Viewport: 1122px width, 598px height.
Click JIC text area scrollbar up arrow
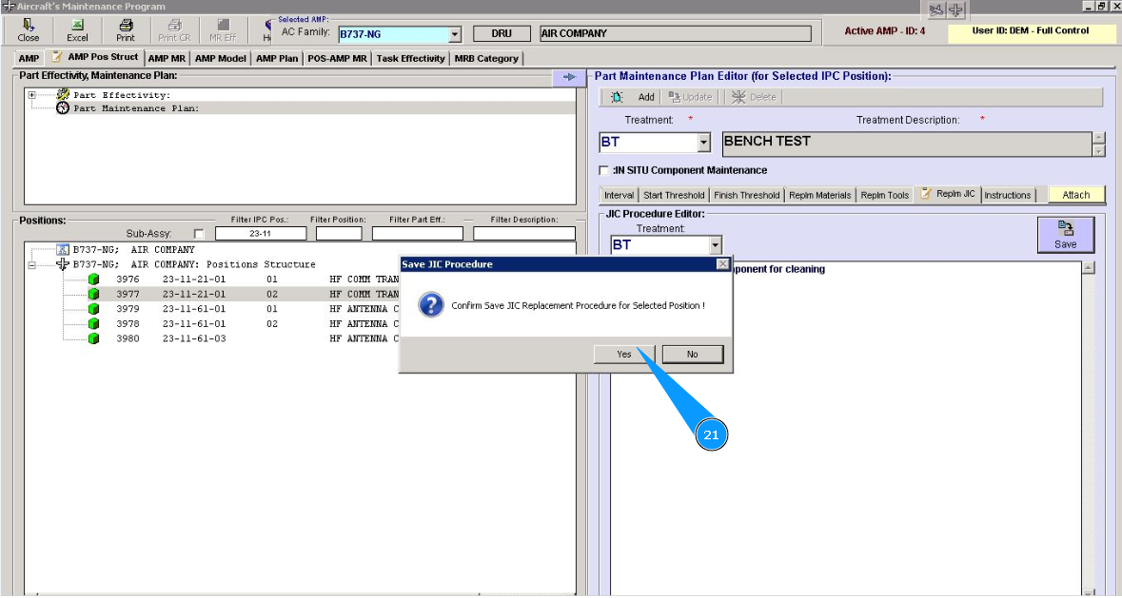click(x=1088, y=268)
